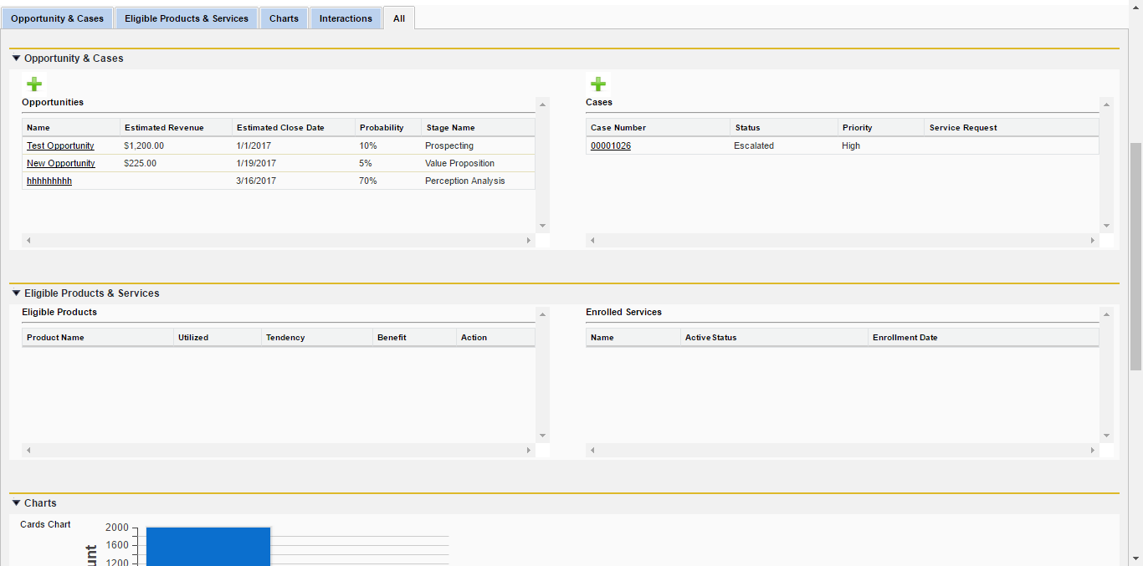
Task: Click the Enrolled Services scroll-left arrow
Action: pyautogui.click(x=592, y=450)
